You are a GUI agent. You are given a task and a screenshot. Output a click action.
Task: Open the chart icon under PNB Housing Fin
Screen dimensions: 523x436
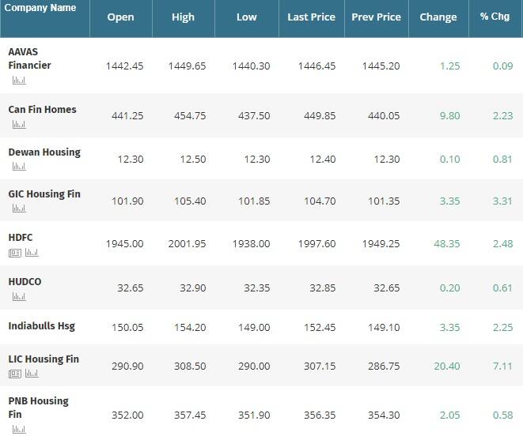pos(19,430)
